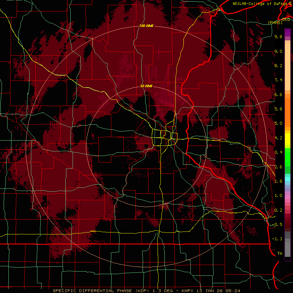293x293 pixels.
Task: Click the 6.6 value on the color scale
Action: (278, 94)
